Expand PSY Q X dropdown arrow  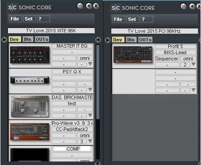click(x=90, y=89)
